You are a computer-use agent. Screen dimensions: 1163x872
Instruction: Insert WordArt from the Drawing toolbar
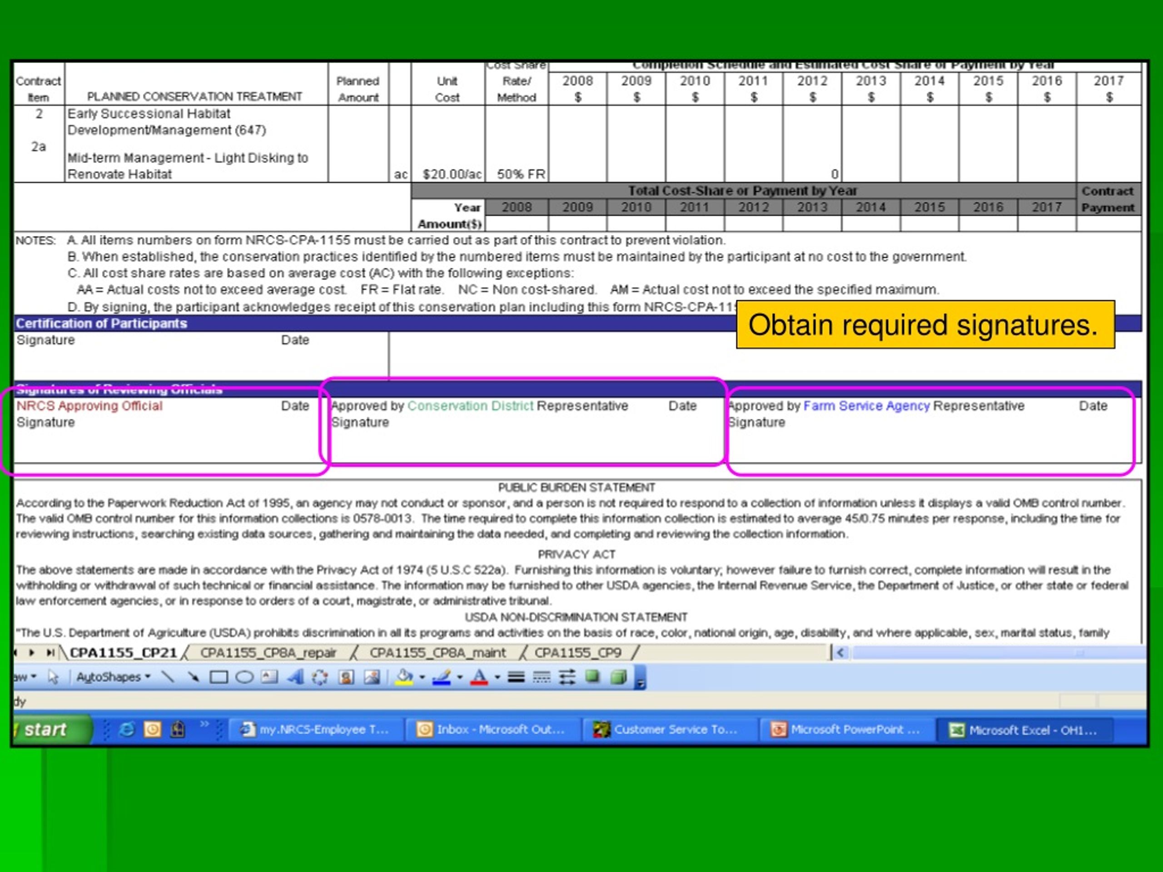pos(295,677)
